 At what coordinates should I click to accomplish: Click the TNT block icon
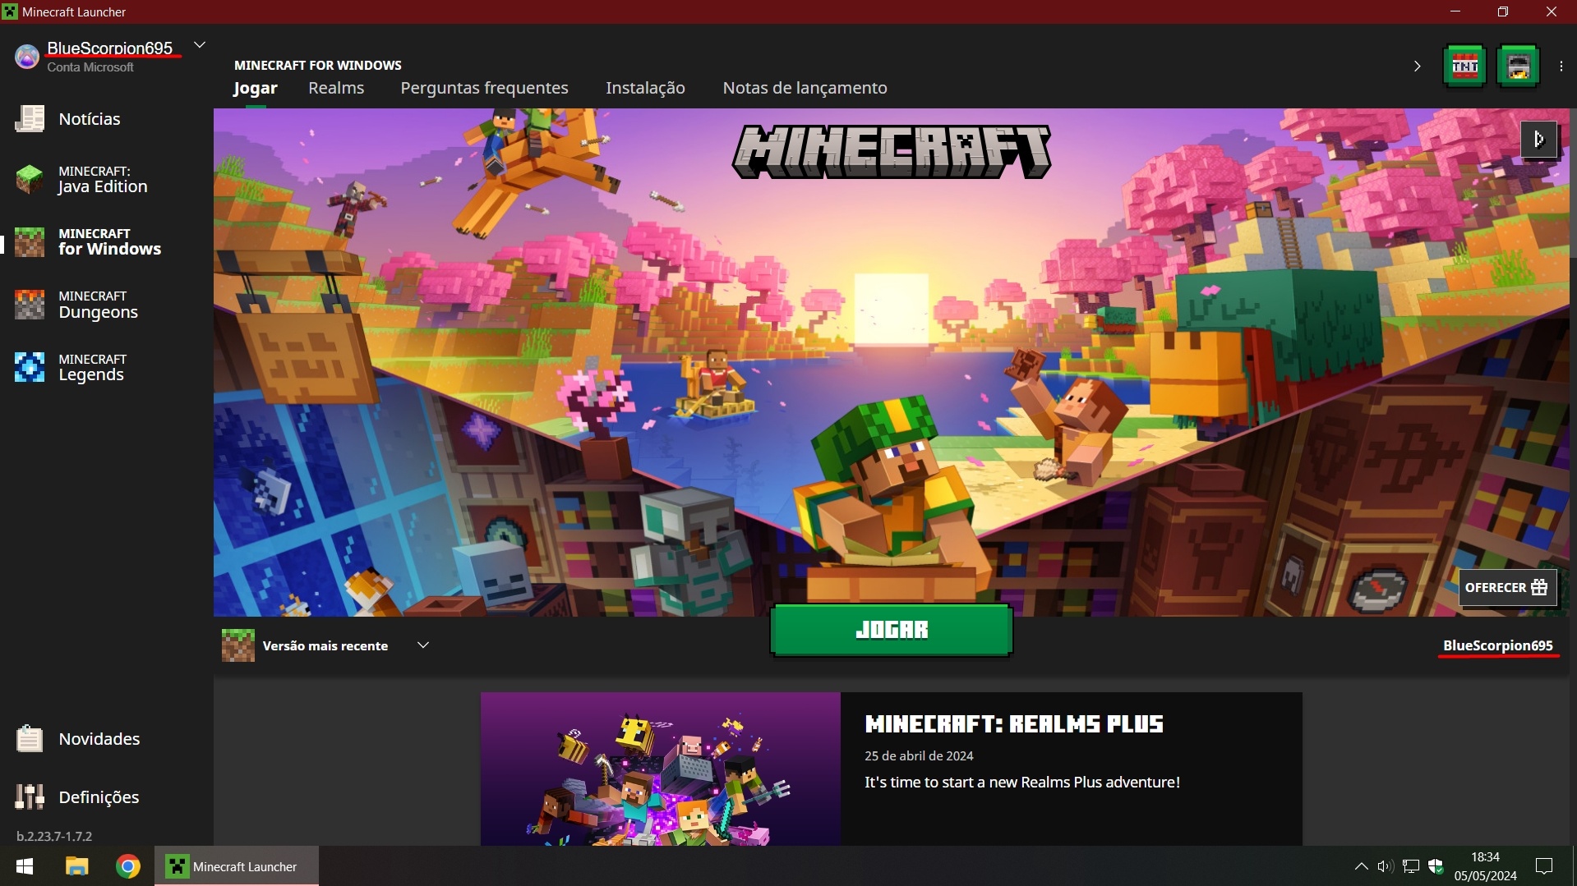[1464, 67]
